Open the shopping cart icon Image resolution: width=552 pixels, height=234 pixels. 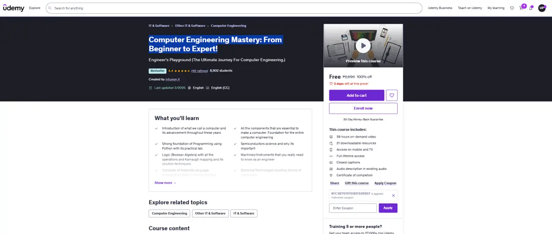[x=521, y=8]
